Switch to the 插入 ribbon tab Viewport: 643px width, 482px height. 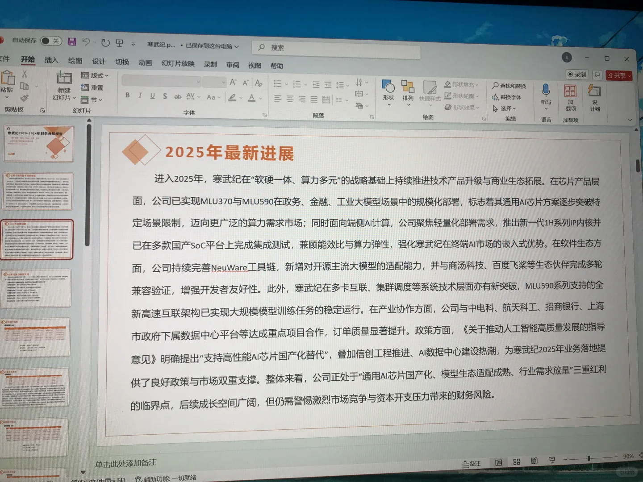50,60
